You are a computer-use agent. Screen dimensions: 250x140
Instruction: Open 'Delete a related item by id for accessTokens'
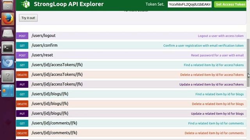tap(212, 75)
